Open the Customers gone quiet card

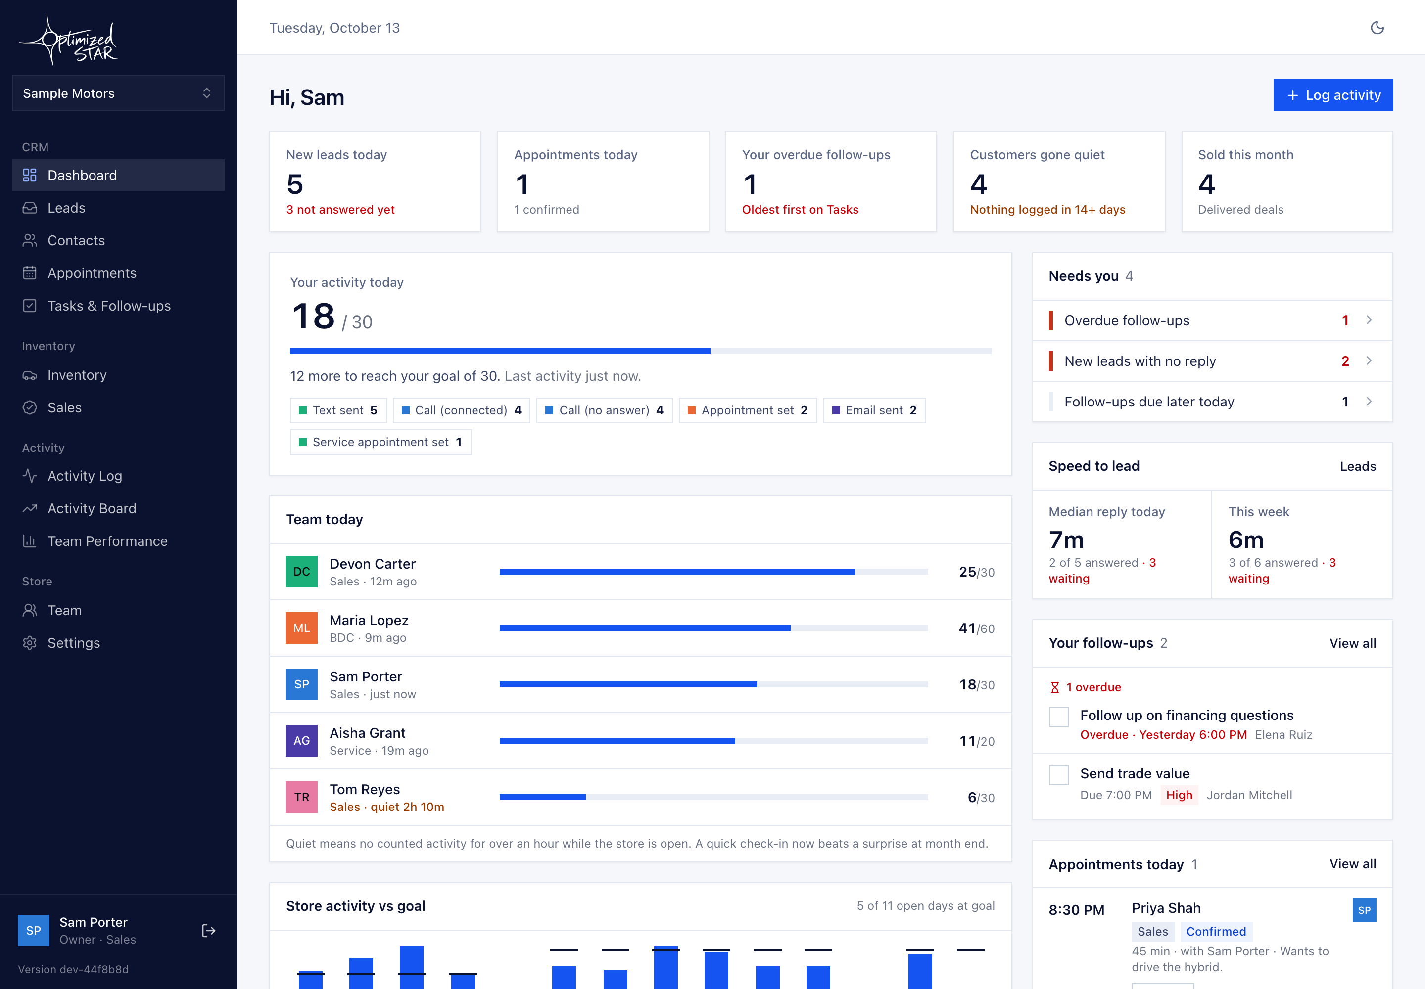[x=1059, y=181]
